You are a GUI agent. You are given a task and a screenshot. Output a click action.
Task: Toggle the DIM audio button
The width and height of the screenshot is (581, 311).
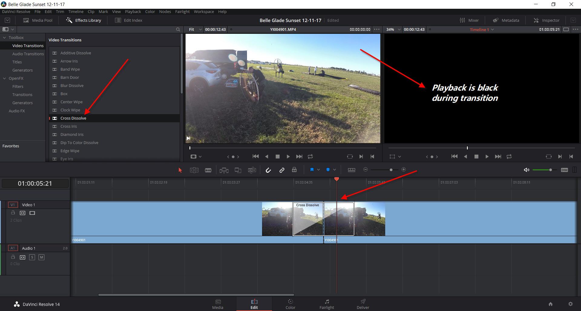tap(564, 170)
